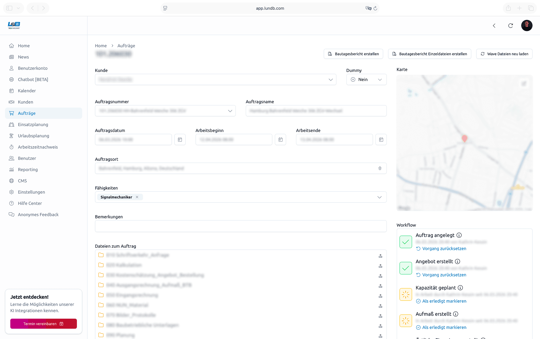Open Einsatzplanung in the sidebar
The width and height of the screenshot is (540, 339).
pos(33,124)
